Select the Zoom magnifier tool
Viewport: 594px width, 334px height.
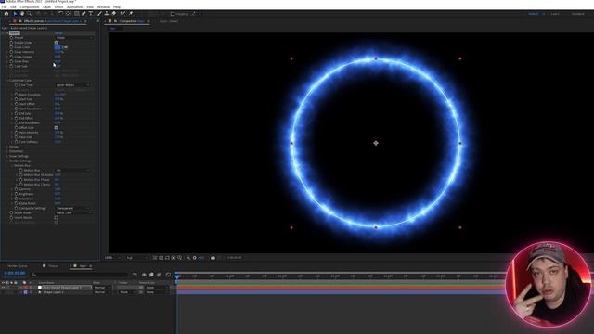click(x=29, y=14)
